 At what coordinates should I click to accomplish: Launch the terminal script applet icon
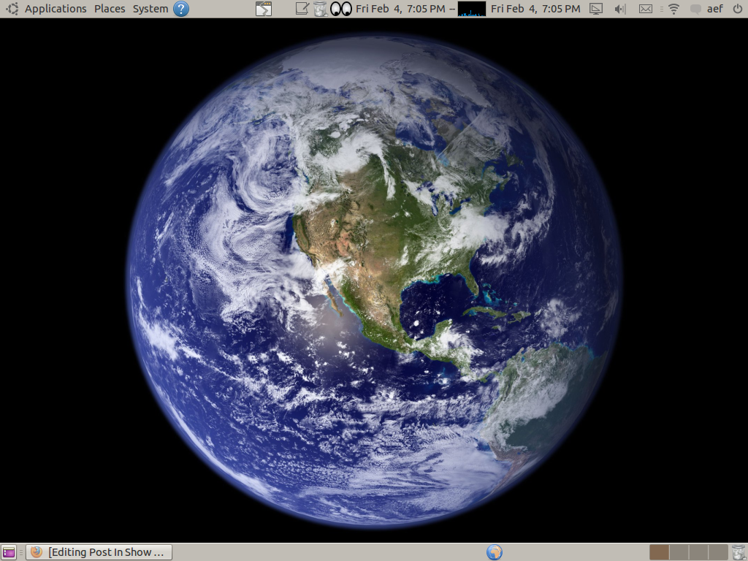pyautogui.click(x=264, y=9)
